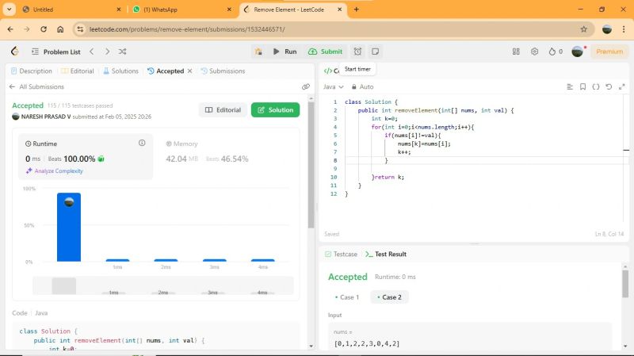
Task: Select Case 2 test result
Action: (x=389, y=297)
